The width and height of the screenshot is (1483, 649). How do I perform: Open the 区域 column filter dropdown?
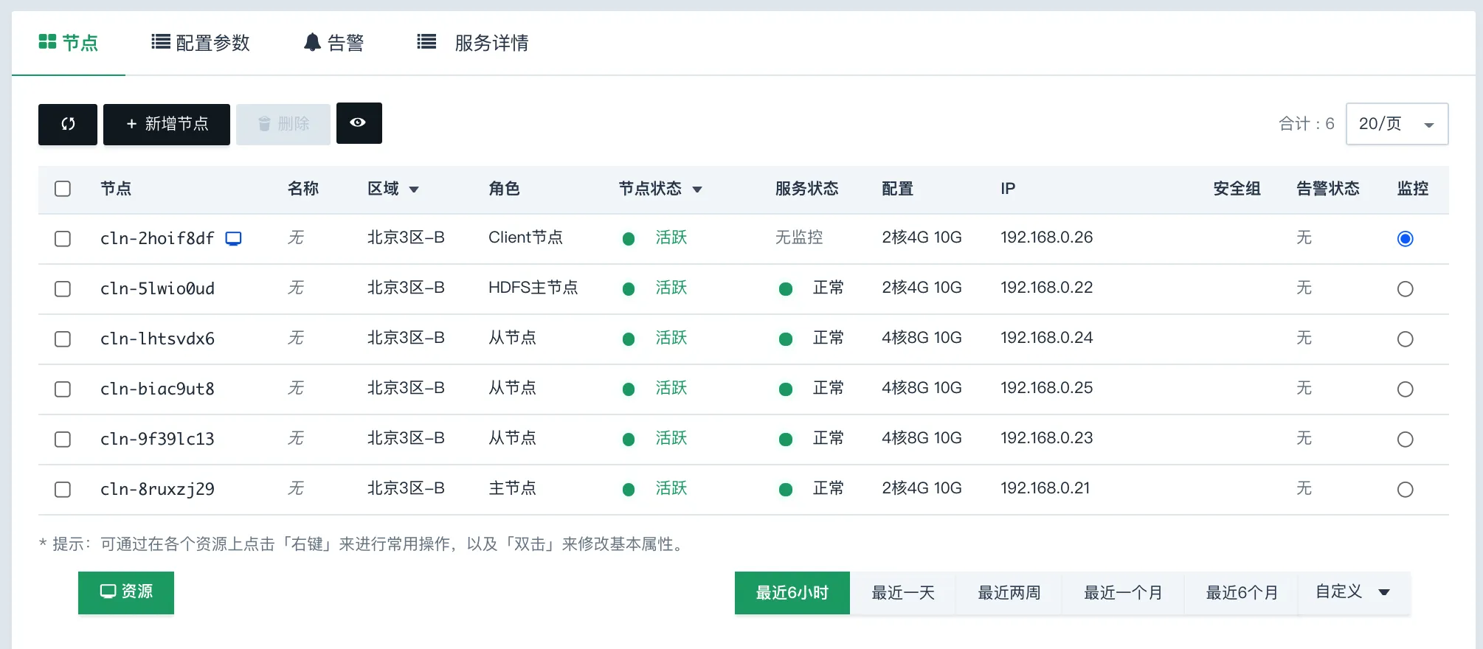pyautogui.click(x=414, y=190)
